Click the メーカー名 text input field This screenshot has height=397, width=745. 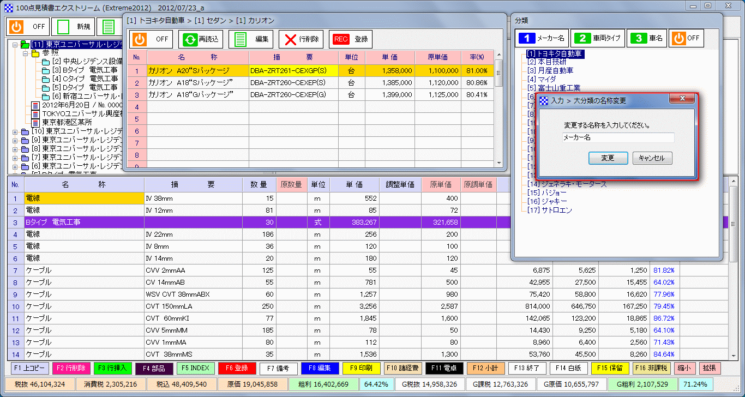pos(618,136)
